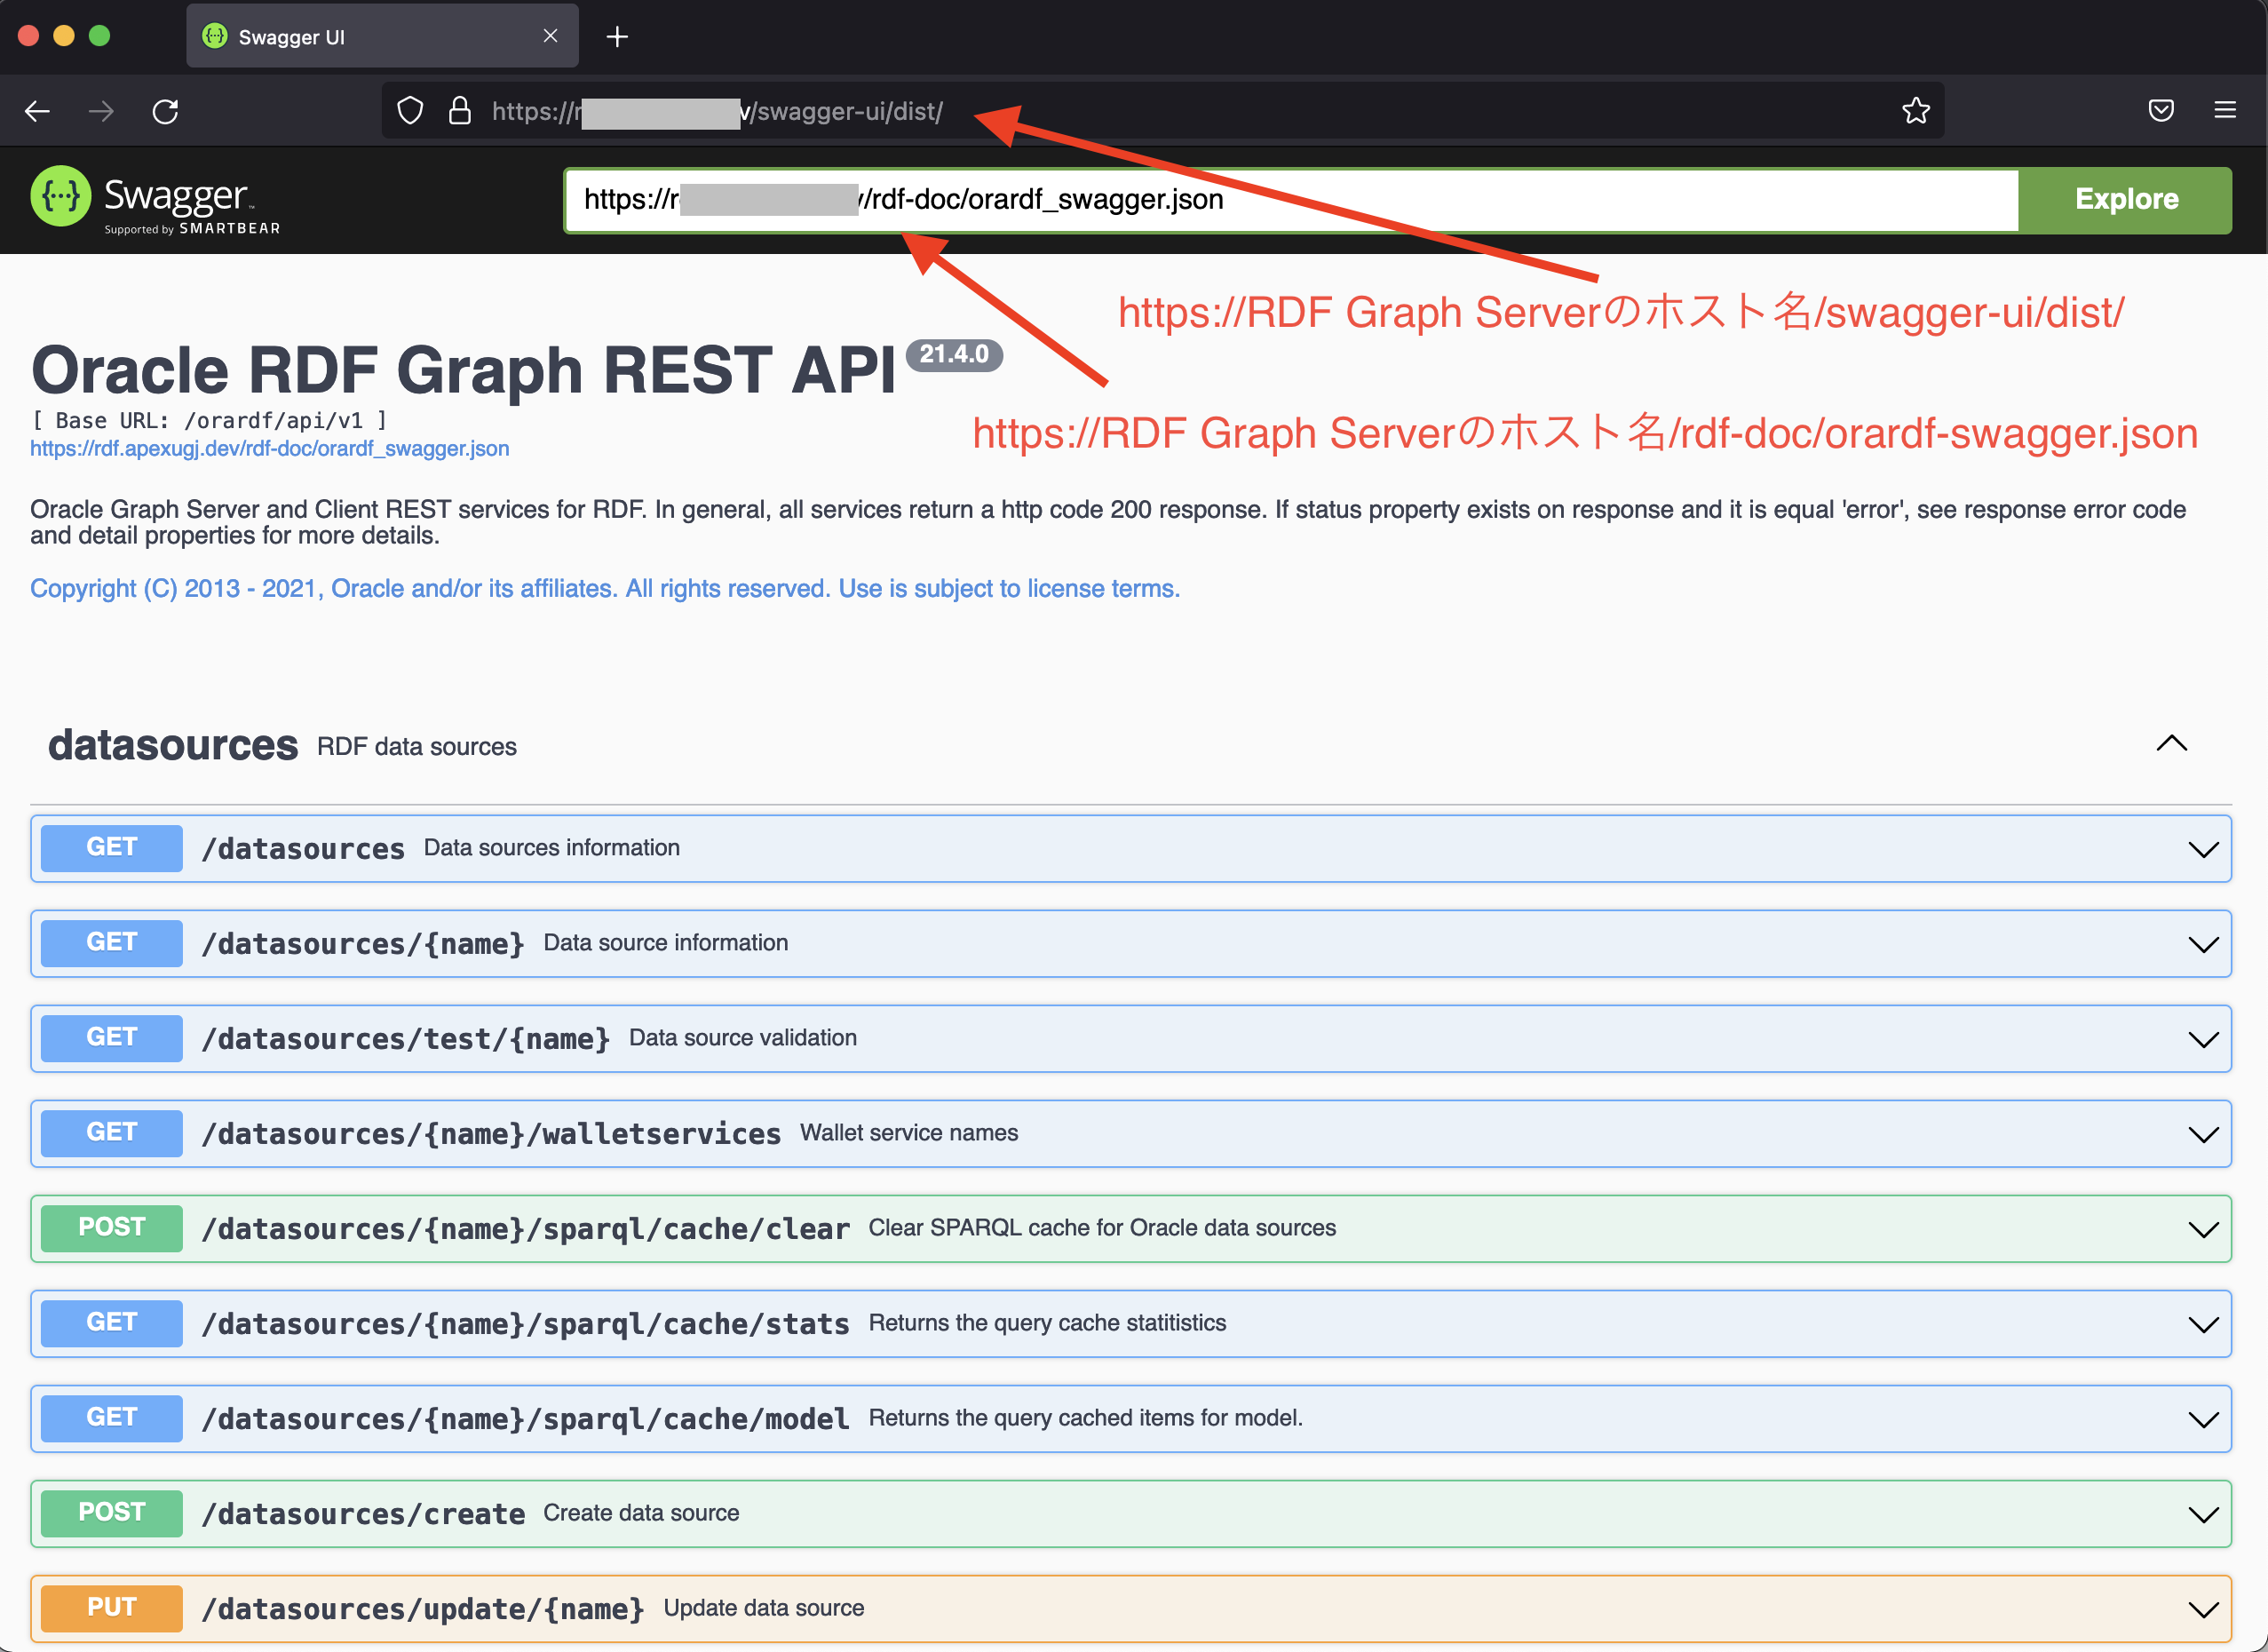This screenshot has height=1652, width=2268.
Task: Expand GET sparql/cache/model chevron
Action: click(2204, 1420)
